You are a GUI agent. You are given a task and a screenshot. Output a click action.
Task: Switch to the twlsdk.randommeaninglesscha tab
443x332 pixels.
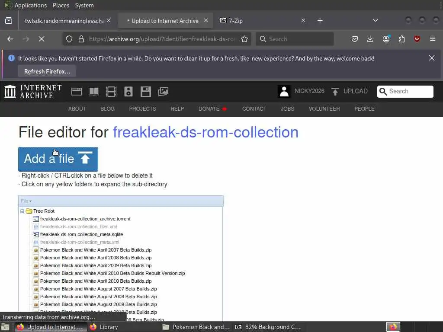(x=64, y=21)
